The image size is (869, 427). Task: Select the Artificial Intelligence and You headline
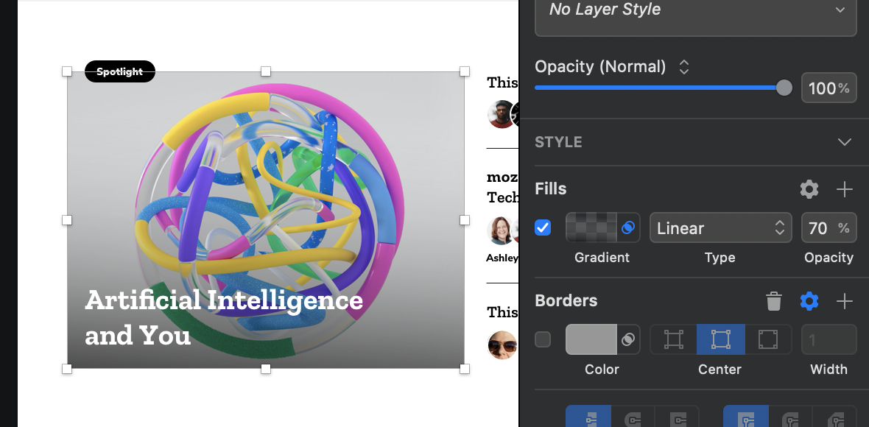[x=224, y=318]
